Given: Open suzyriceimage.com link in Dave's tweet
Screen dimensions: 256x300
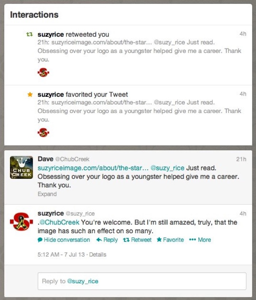Looking at the screenshot, I should coord(93,168).
